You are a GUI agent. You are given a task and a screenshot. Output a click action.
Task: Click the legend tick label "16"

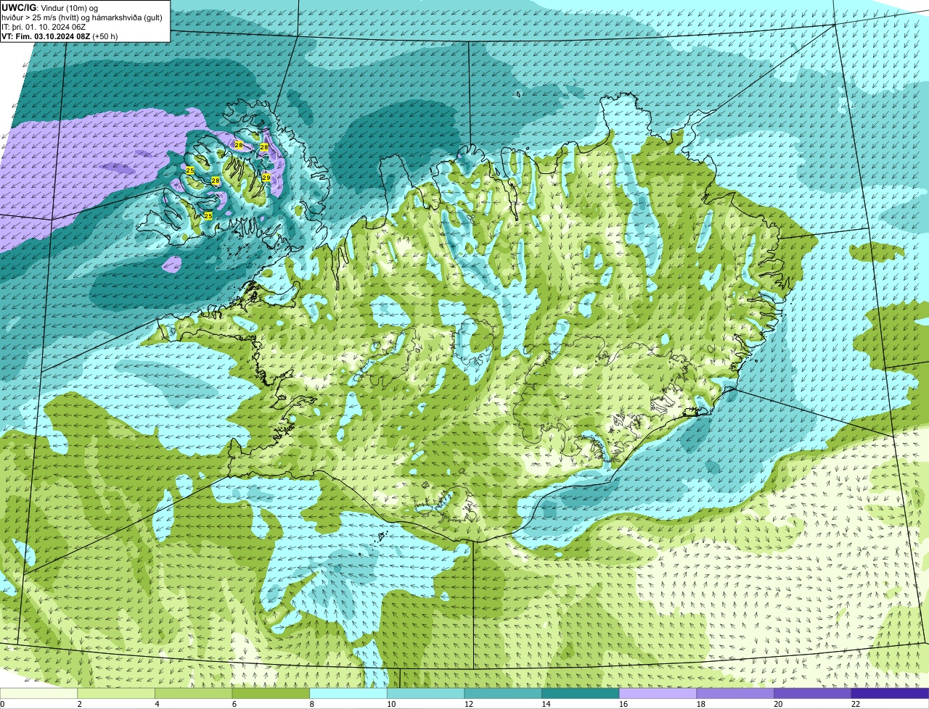point(623,704)
